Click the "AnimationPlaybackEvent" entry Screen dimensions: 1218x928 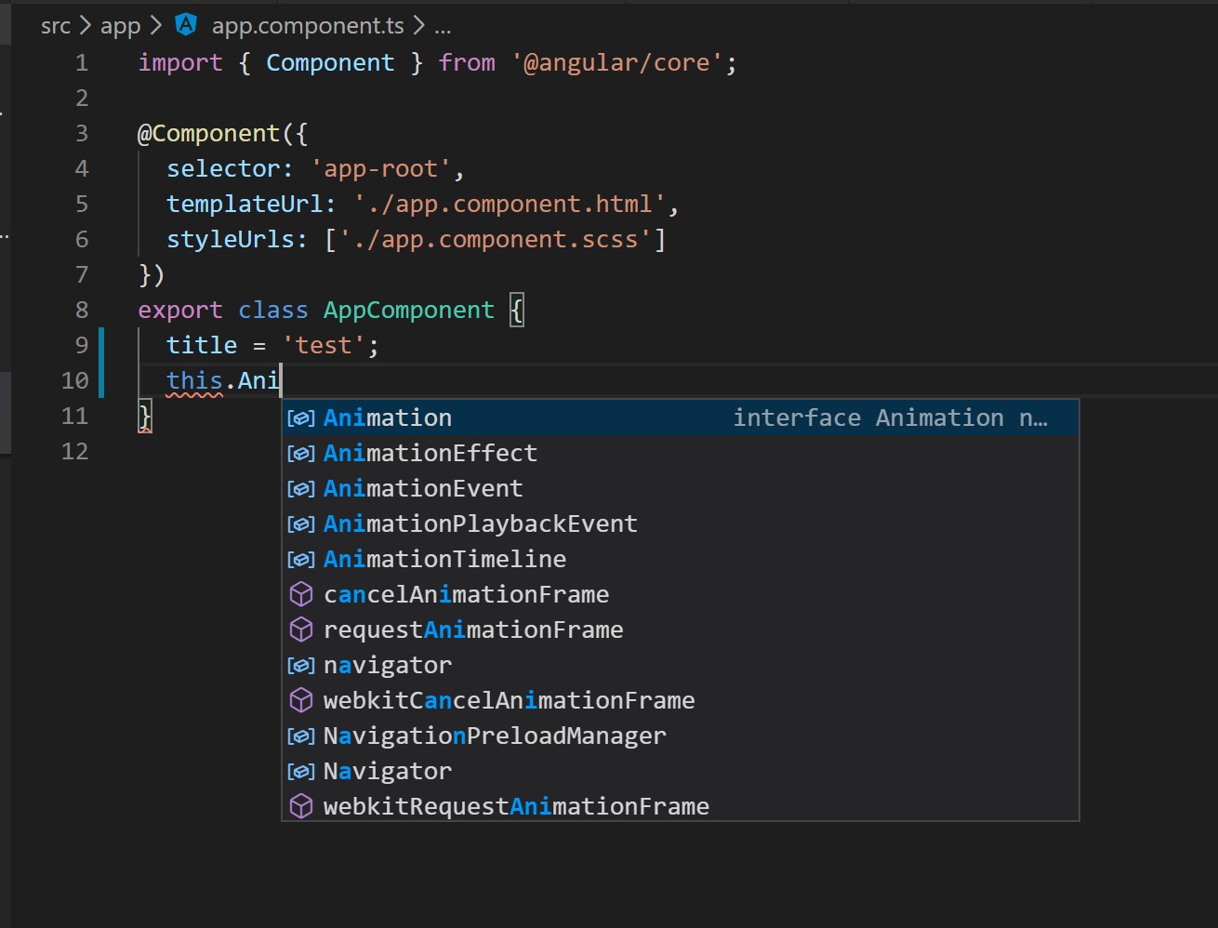click(480, 523)
